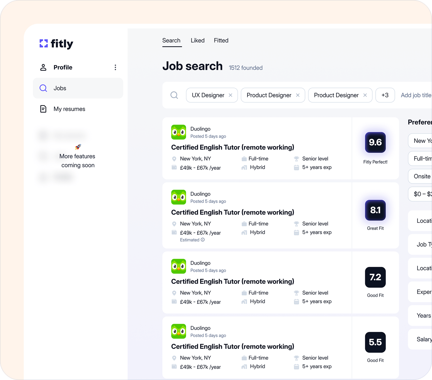432x380 pixels.
Task: Remove the first Product Designer chip
Action: click(298, 95)
